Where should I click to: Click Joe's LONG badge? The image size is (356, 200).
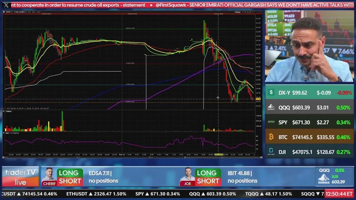pos(207,173)
